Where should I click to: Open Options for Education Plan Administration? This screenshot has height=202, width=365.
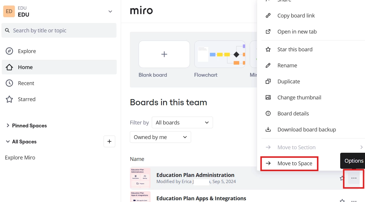click(x=354, y=178)
